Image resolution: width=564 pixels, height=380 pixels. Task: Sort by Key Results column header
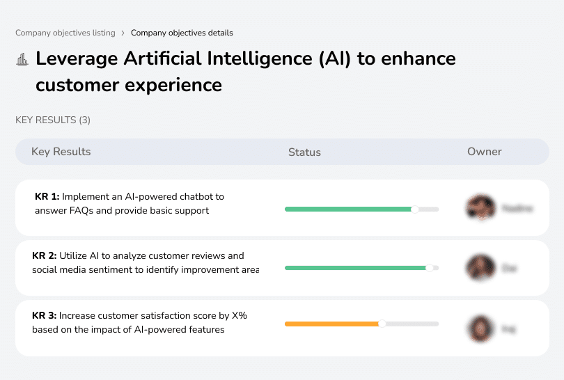pos(61,152)
